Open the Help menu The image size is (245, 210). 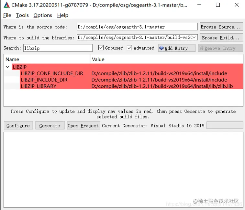click(x=63, y=15)
